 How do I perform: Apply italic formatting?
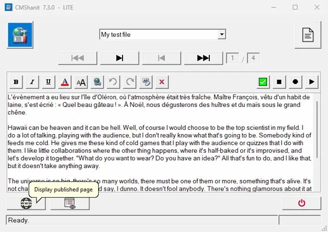pos(32,82)
